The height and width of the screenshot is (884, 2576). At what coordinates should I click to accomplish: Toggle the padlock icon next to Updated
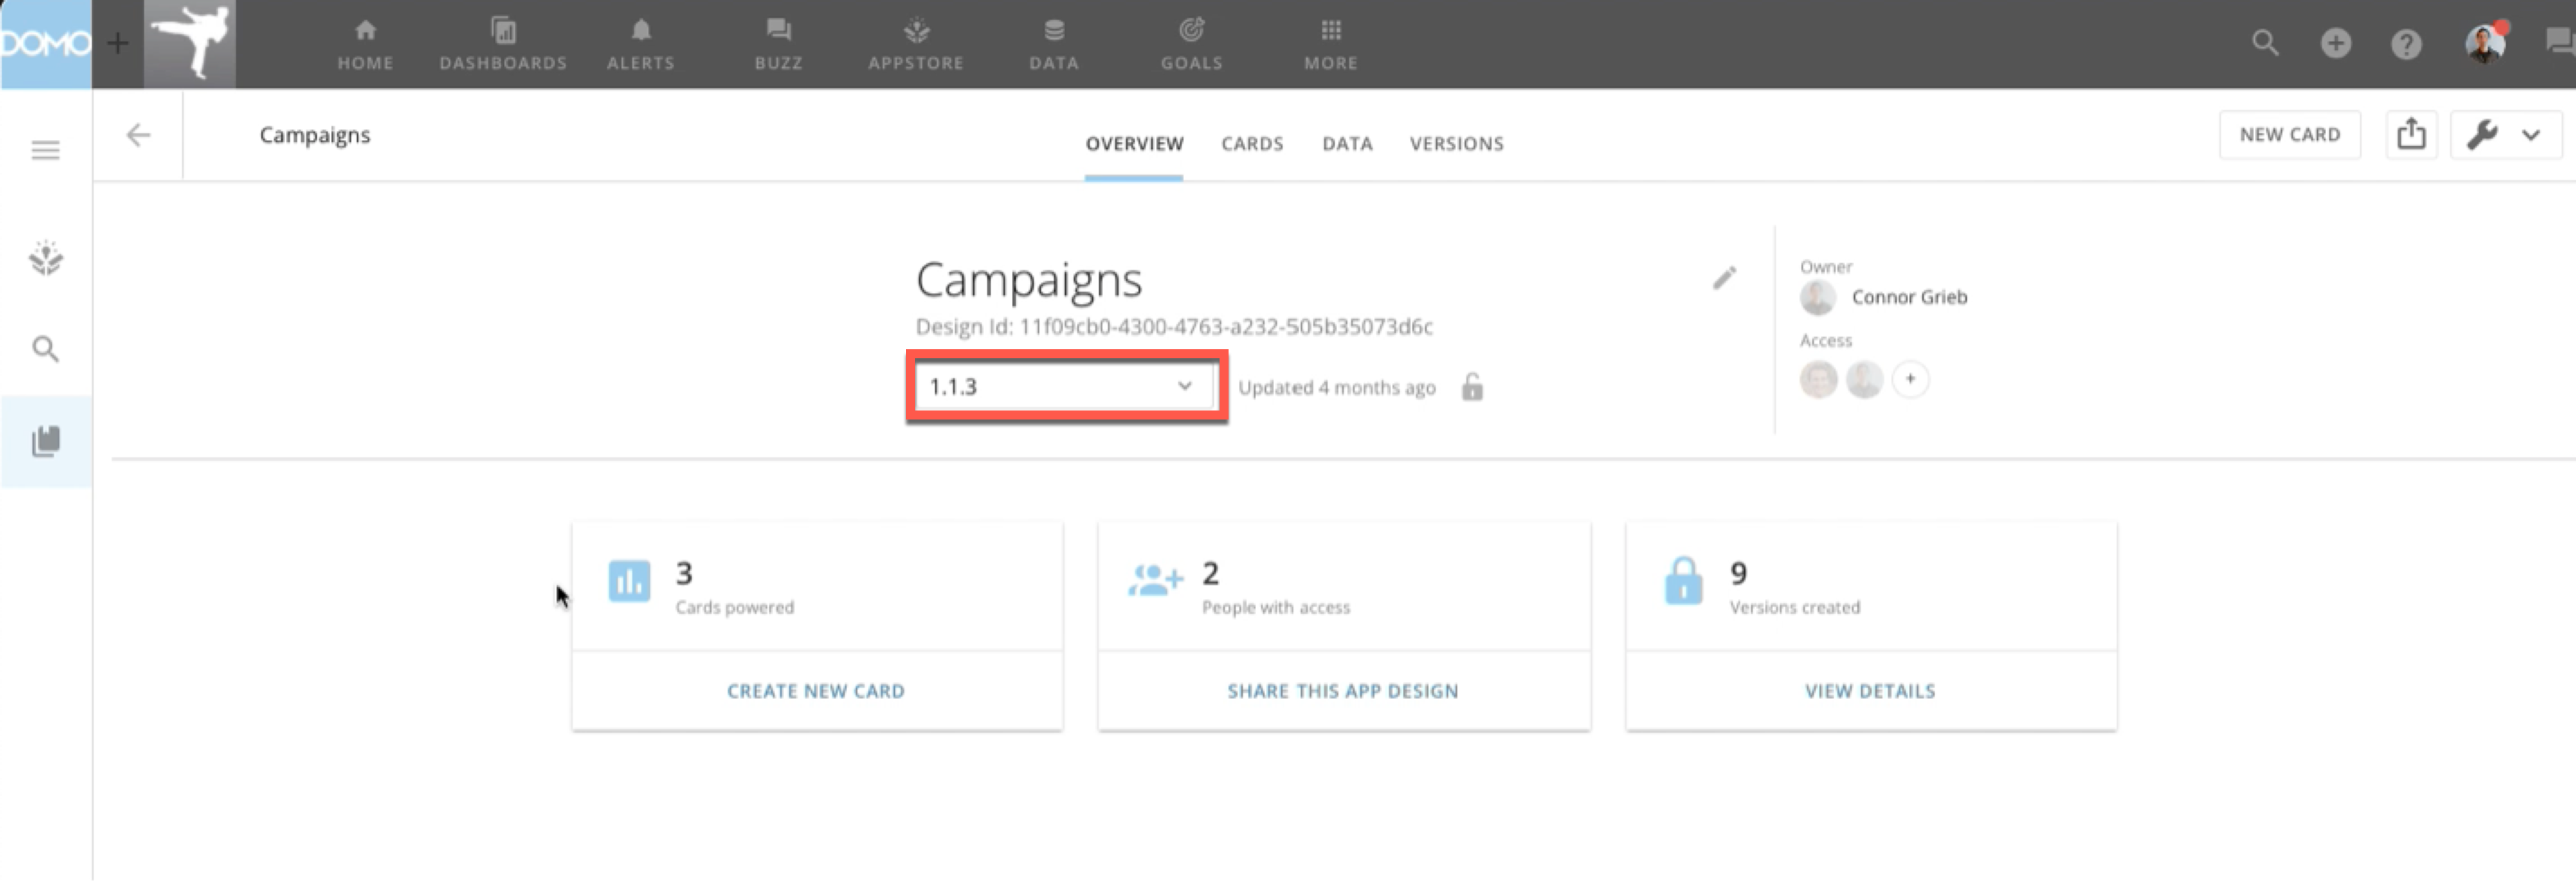1472,387
